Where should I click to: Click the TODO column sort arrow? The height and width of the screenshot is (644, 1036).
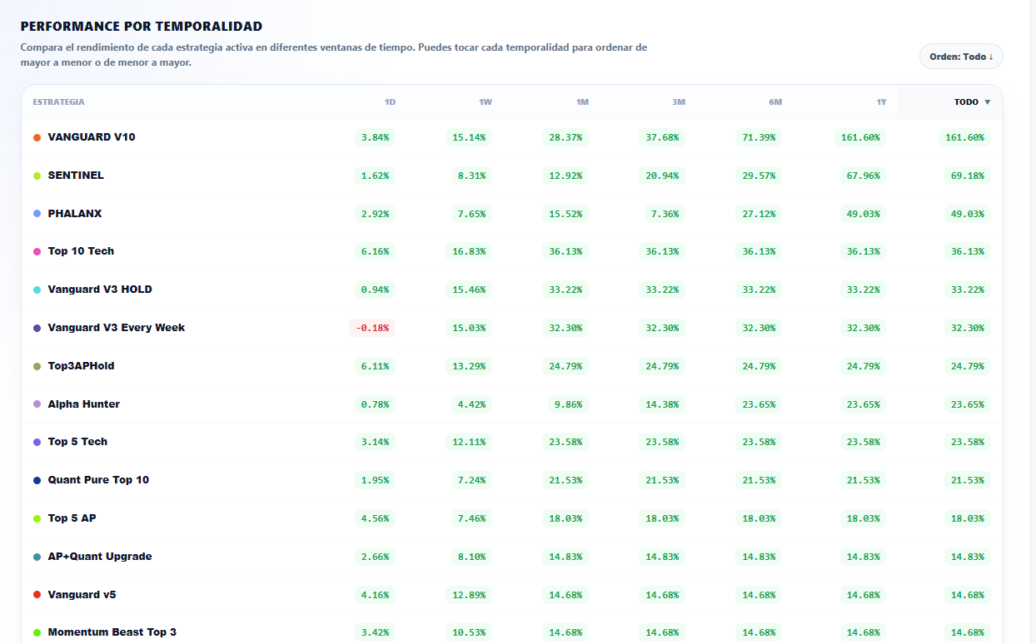[988, 102]
